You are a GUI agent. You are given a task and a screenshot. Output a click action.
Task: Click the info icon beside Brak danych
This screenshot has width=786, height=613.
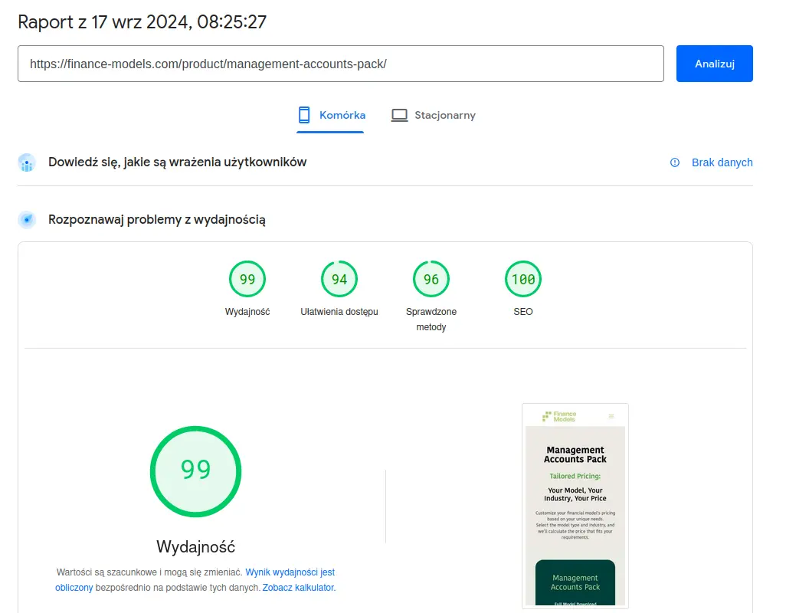pyautogui.click(x=675, y=162)
